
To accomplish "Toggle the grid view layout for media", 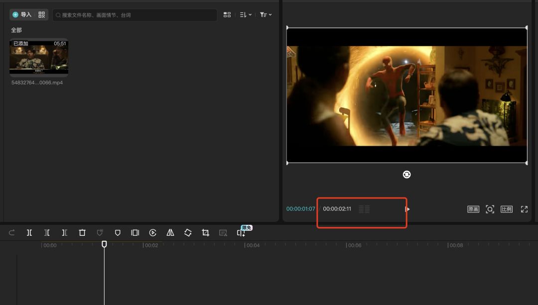I will tap(227, 15).
